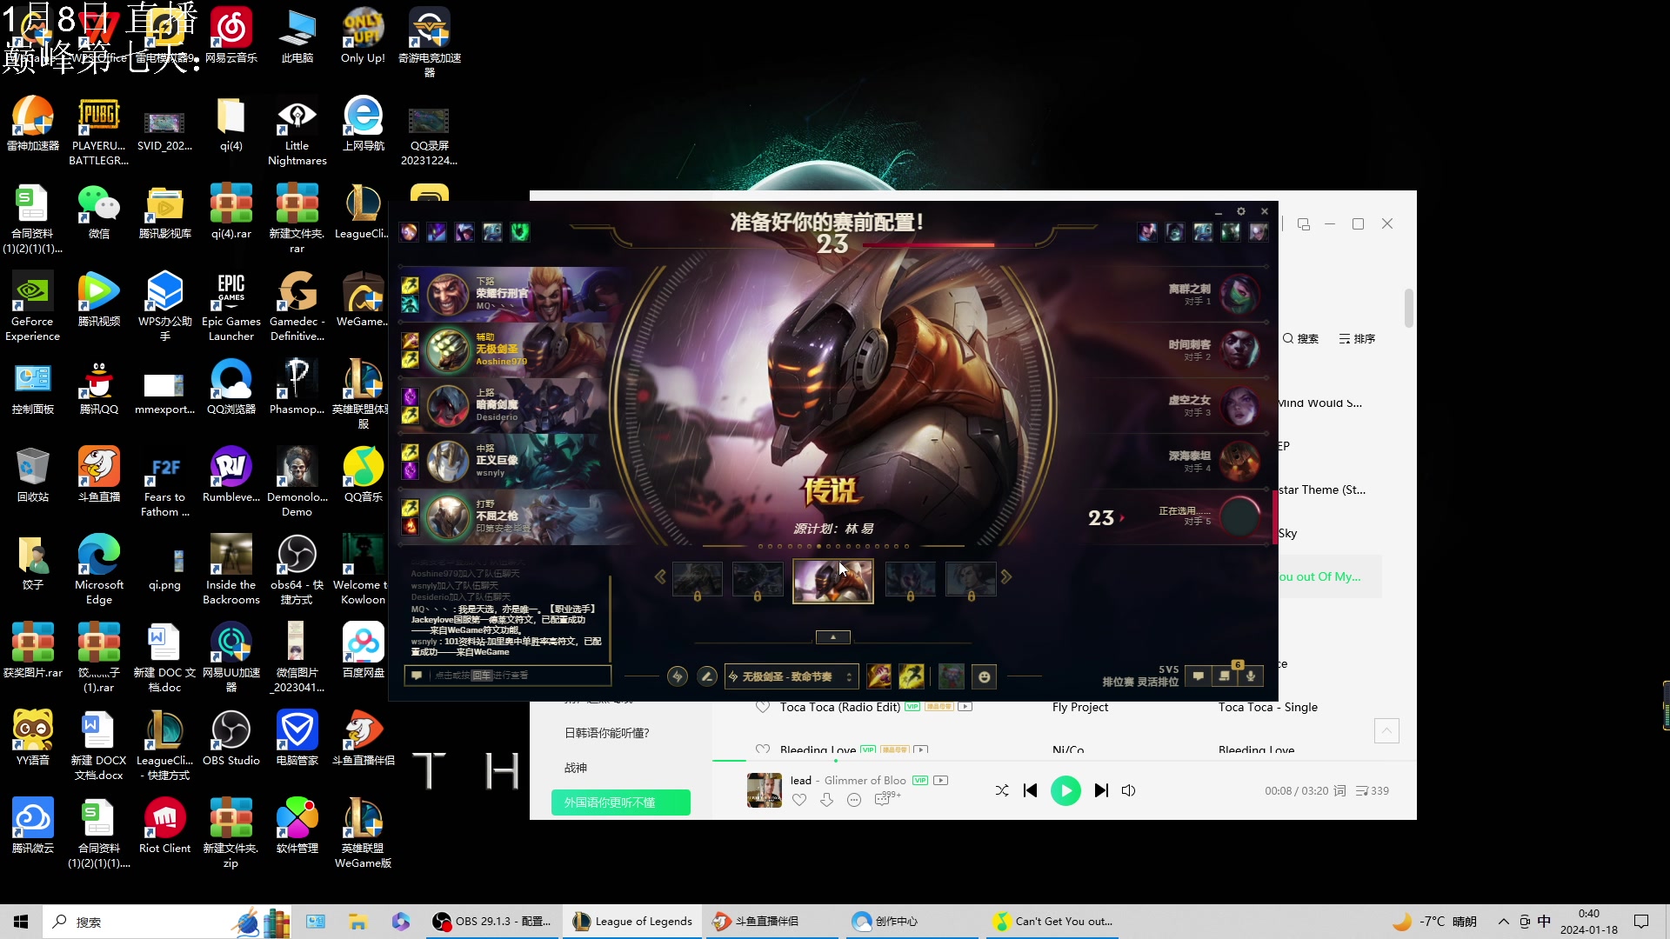Select the highlighted Project Yi skin thumbnail

click(x=833, y=581)
